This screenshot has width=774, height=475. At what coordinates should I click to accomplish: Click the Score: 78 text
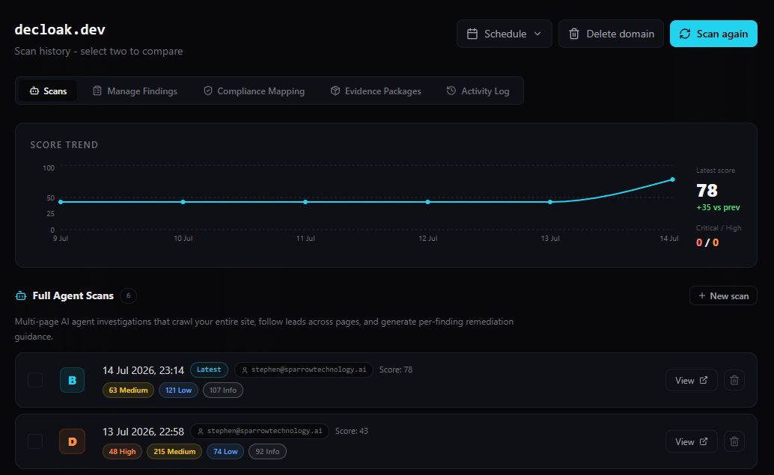(x=396, y=370)
